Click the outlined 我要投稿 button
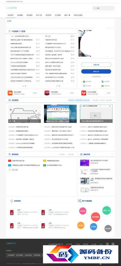The image size is (121, 266). [x=96, y=65]
